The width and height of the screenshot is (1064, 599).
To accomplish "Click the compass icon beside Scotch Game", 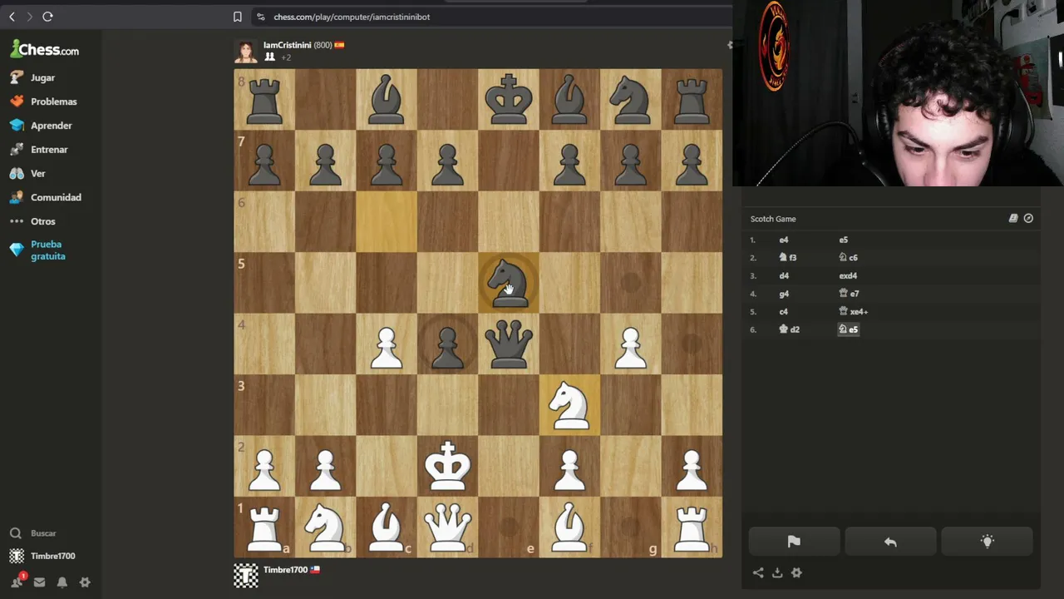I will [x=1028, y=219].
